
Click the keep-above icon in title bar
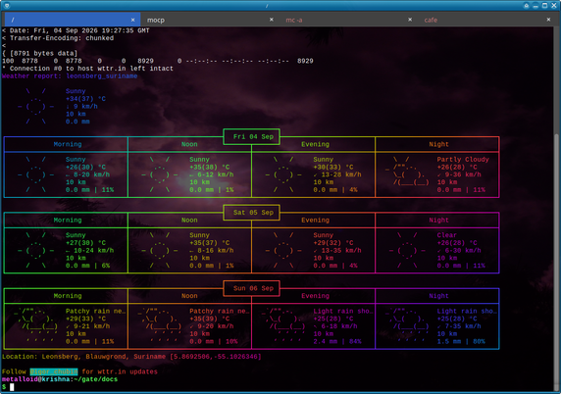pyautogui.click(x=526, y=6)
